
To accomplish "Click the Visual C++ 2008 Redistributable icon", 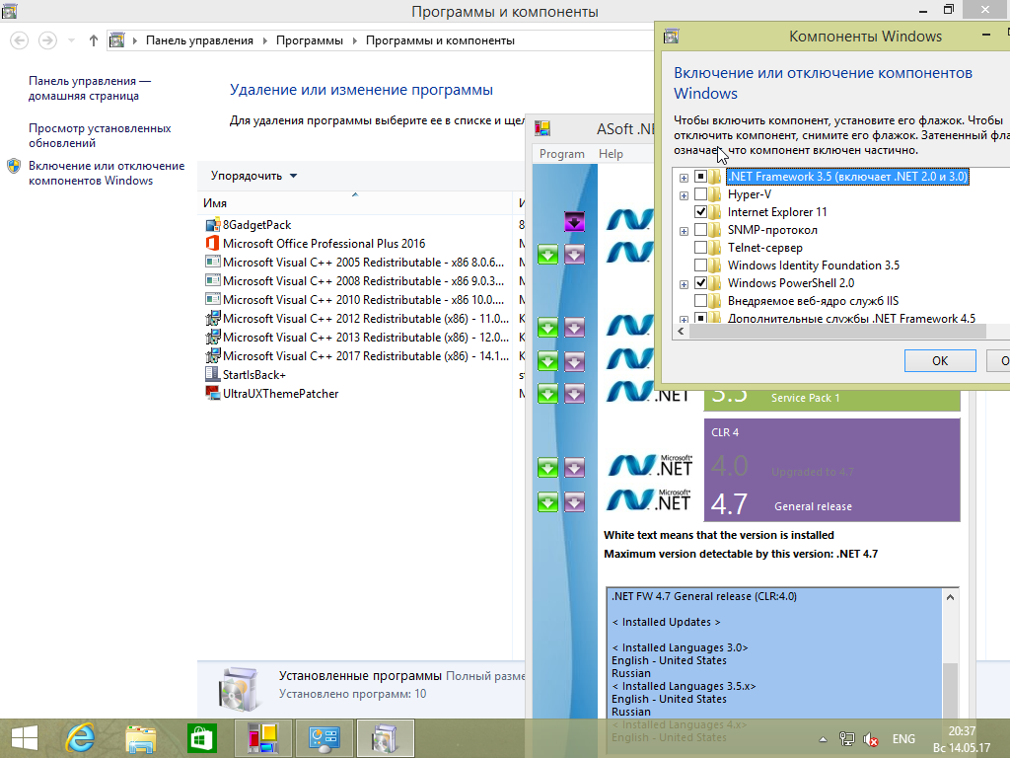I will (213, 281).
